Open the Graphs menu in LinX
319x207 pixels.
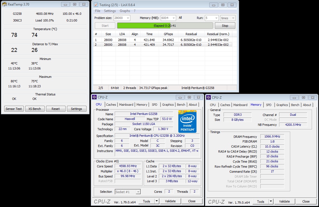[x=125, y=11]
